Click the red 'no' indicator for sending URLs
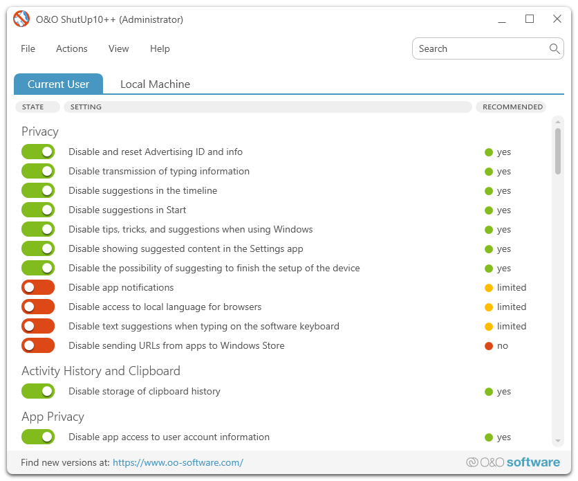The width and height of the screenshot is (578, 481). [489, 346]
